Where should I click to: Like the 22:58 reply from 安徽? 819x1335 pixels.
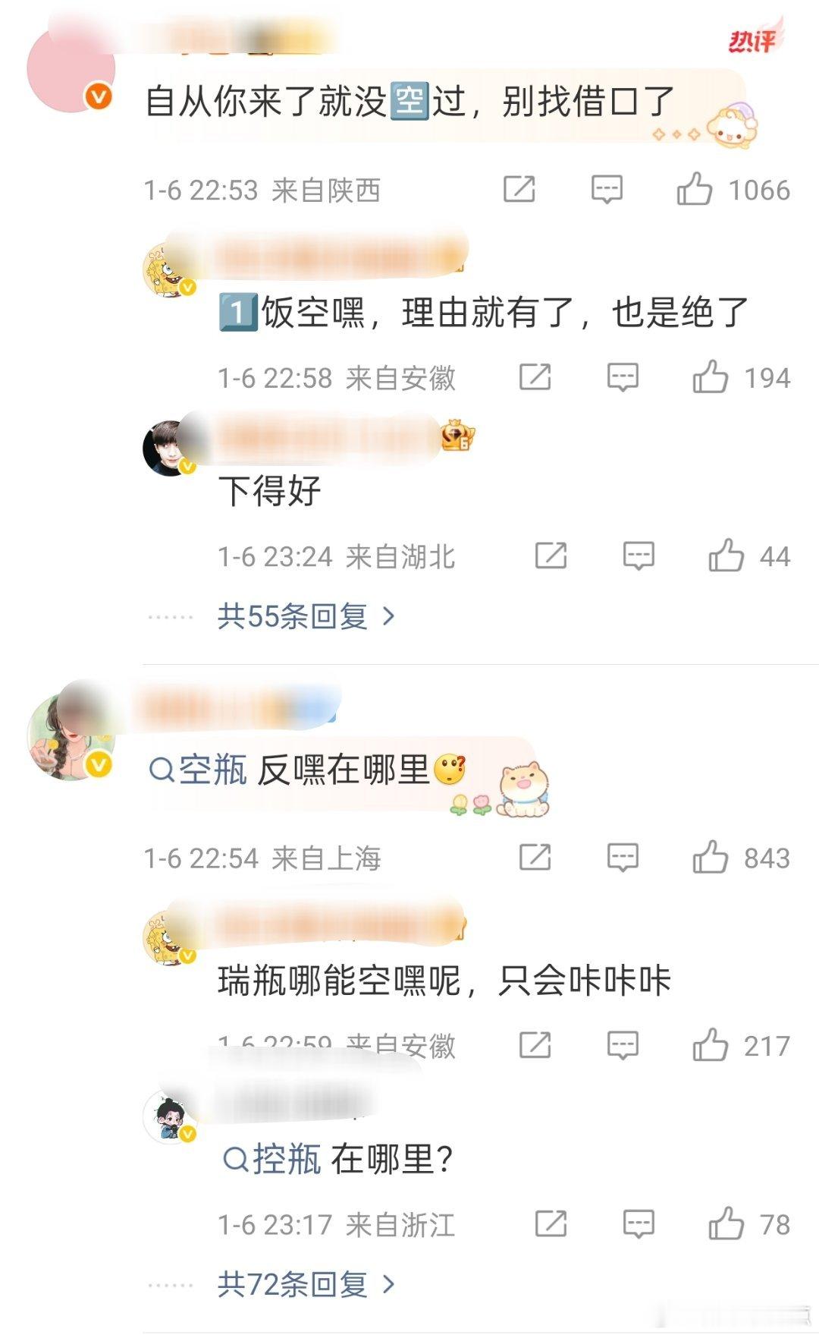[710, 377]
